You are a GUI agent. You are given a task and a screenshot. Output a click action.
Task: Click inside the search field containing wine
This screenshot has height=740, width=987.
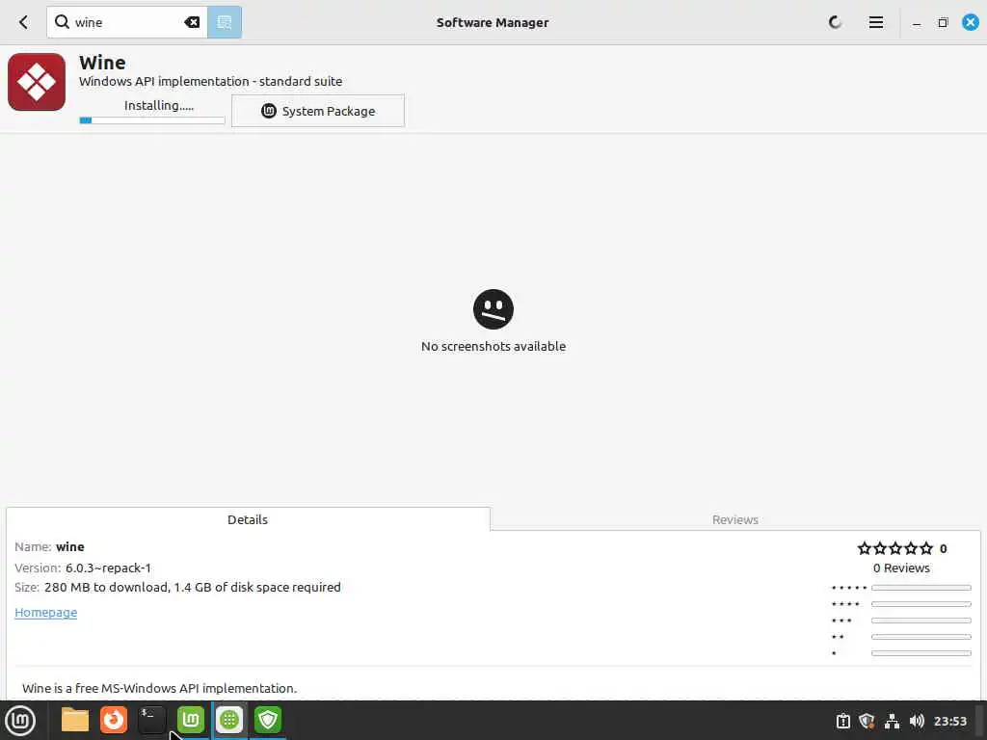(127, 23)
